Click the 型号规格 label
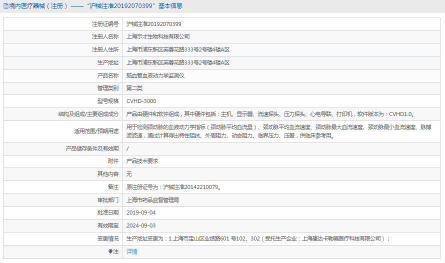The width and height of the screenshot is (445, 263). (108, 101)
